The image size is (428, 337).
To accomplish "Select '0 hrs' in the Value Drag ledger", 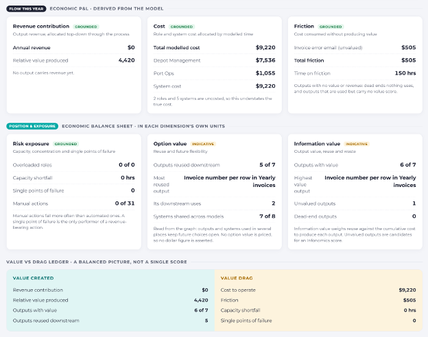I will (x=409, y=310).
